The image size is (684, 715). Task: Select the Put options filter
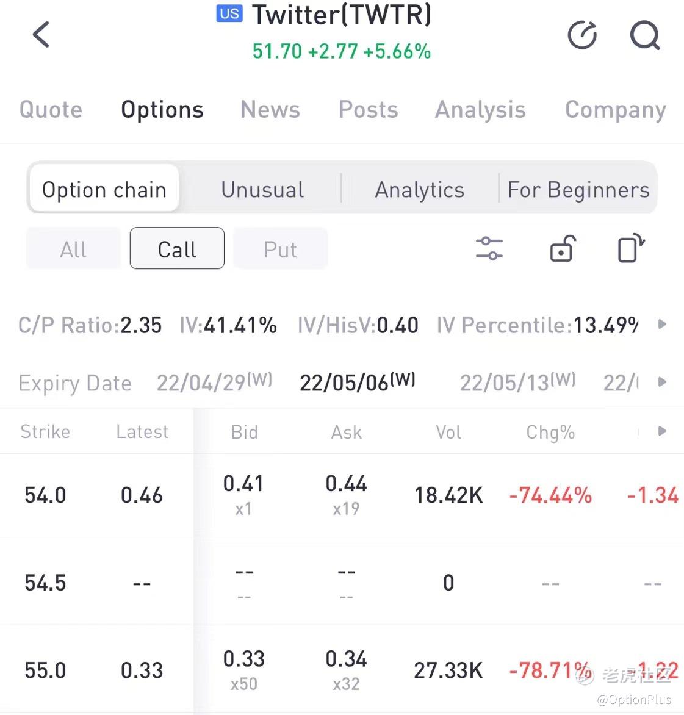tap(280, 249)
